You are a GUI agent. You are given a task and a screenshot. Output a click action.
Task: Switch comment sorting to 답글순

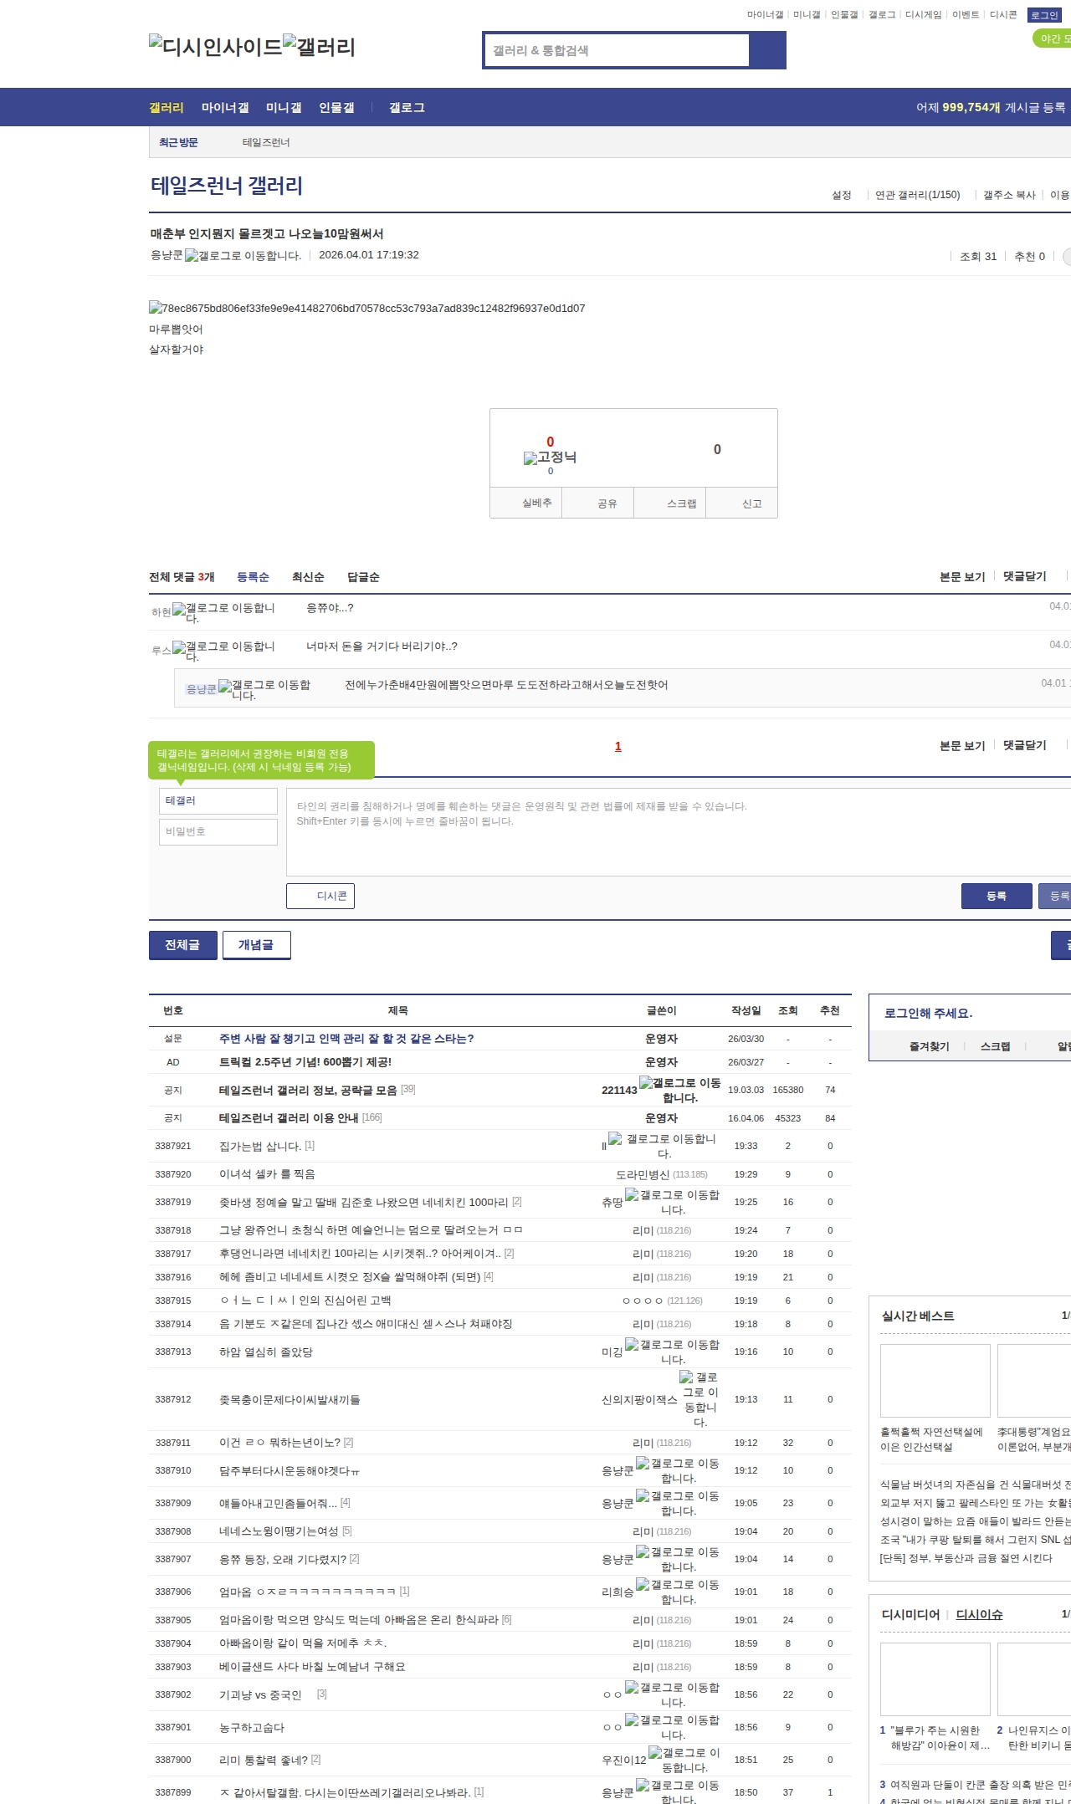pos(363,577)
